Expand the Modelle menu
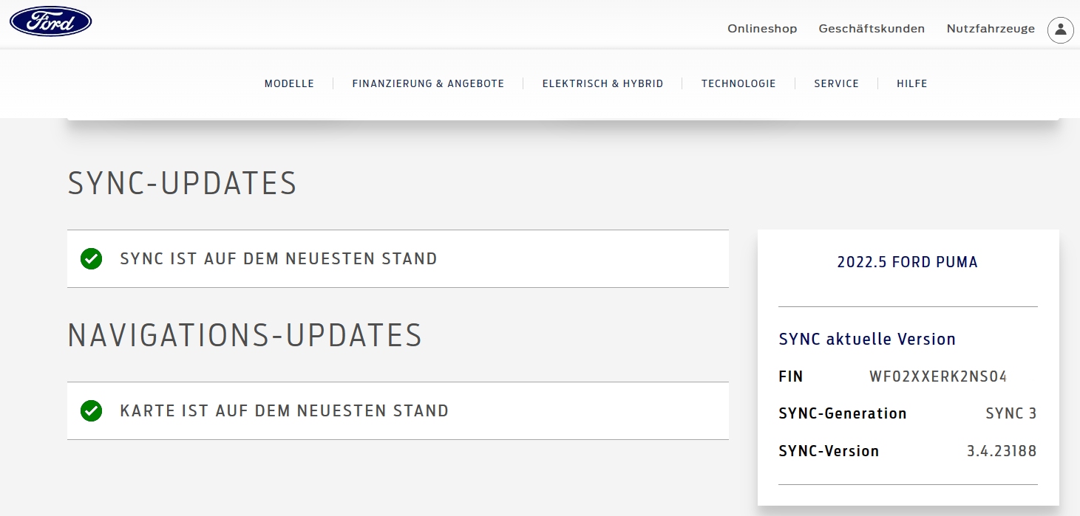 click(x=289, y=84)
